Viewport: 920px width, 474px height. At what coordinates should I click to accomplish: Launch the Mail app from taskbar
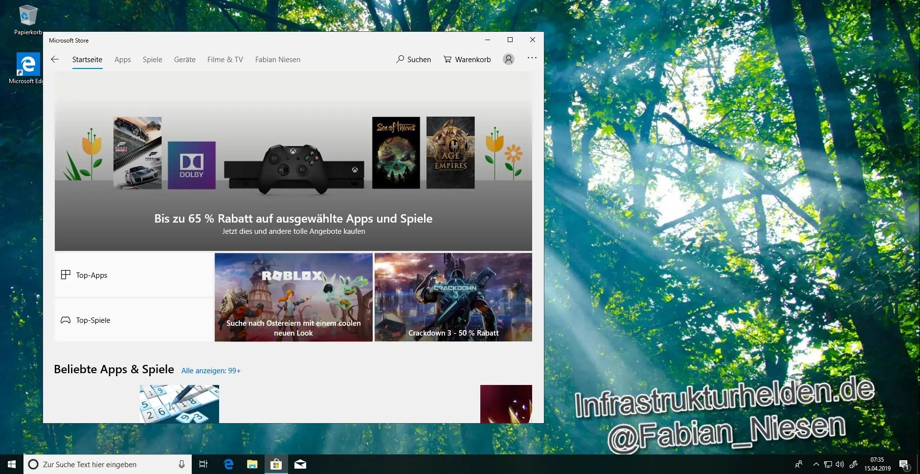click(x=300, y=464)
